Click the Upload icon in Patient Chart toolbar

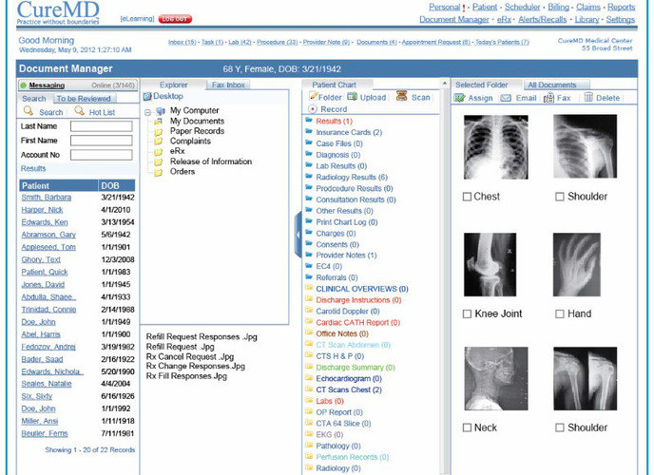pos(353,97)
